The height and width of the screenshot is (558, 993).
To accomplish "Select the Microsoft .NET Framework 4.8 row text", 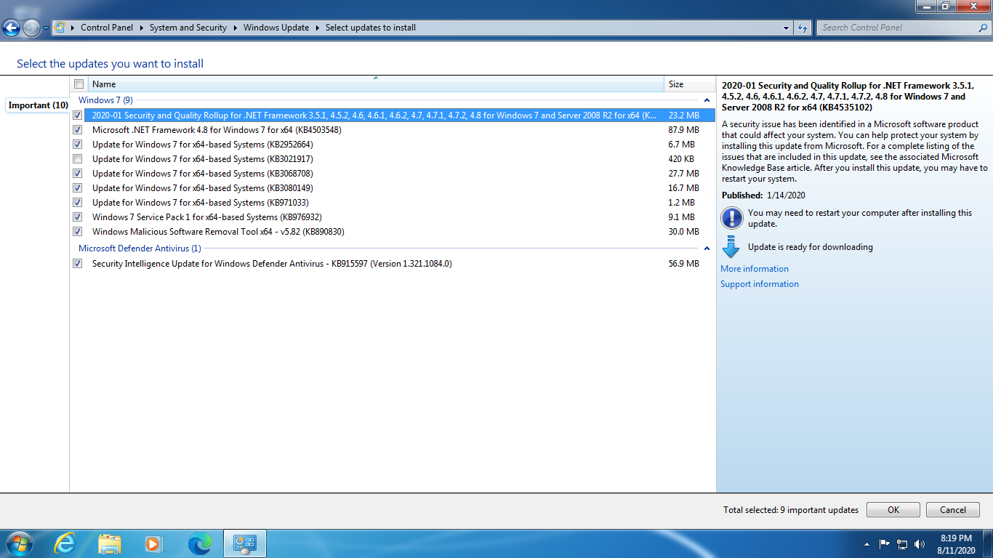I will pos(217,130).
